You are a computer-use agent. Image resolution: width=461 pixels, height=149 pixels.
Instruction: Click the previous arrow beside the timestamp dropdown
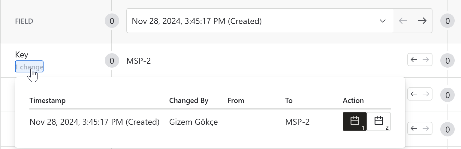pos(403,21)
